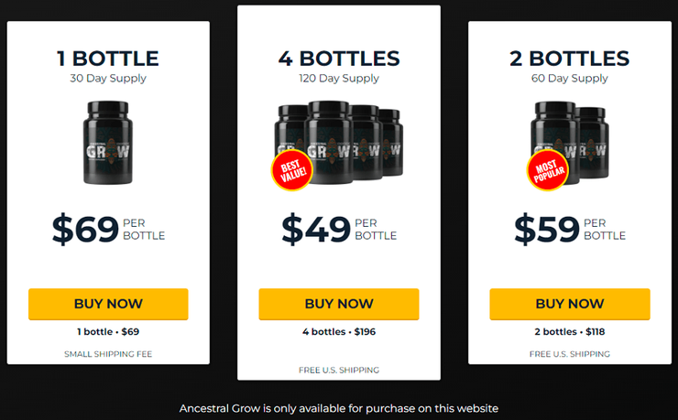678x420 pixels.
Task: Click the '4 bottles • $196' total text
Action: point(339,331)
